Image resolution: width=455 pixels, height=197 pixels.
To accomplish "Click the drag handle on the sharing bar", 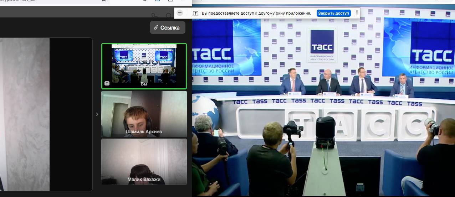I will tap(357, 13).
